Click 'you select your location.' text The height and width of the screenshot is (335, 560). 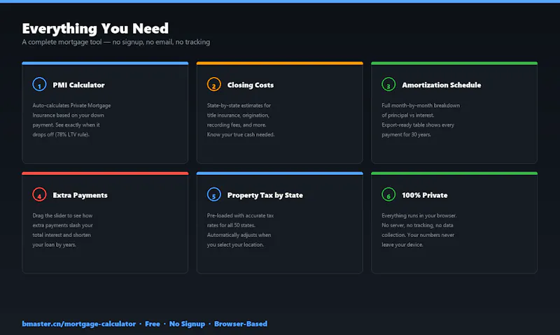coord(235,245)
